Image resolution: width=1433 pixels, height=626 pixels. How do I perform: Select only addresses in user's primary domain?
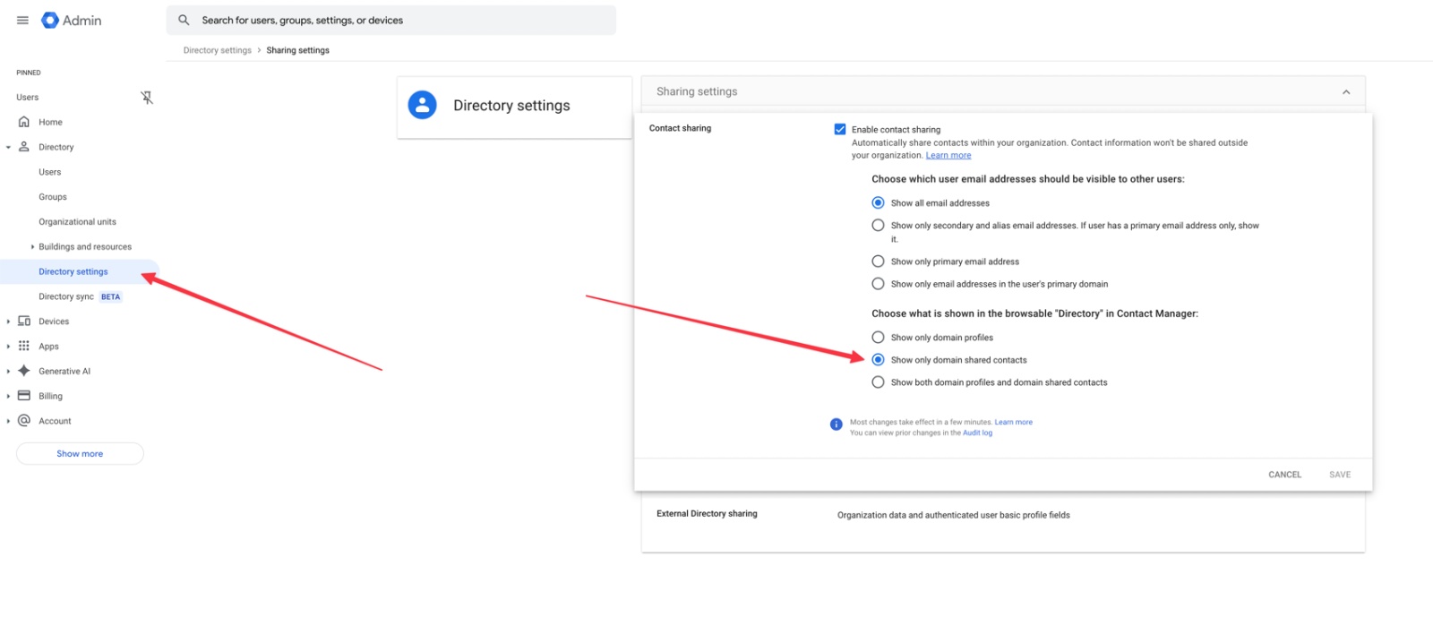[878, 283]
